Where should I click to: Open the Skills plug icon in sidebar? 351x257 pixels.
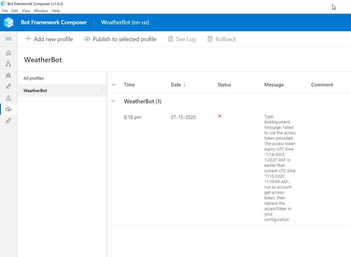point(8,121)
